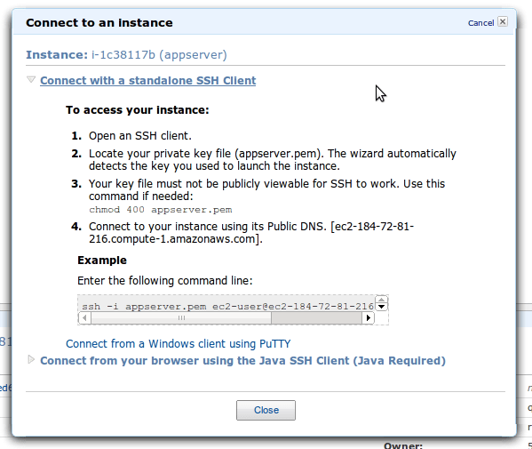Image resolution: width=532 pixels, height=449 pixels.
Task: Click the Close button
Action: [266, 410]
